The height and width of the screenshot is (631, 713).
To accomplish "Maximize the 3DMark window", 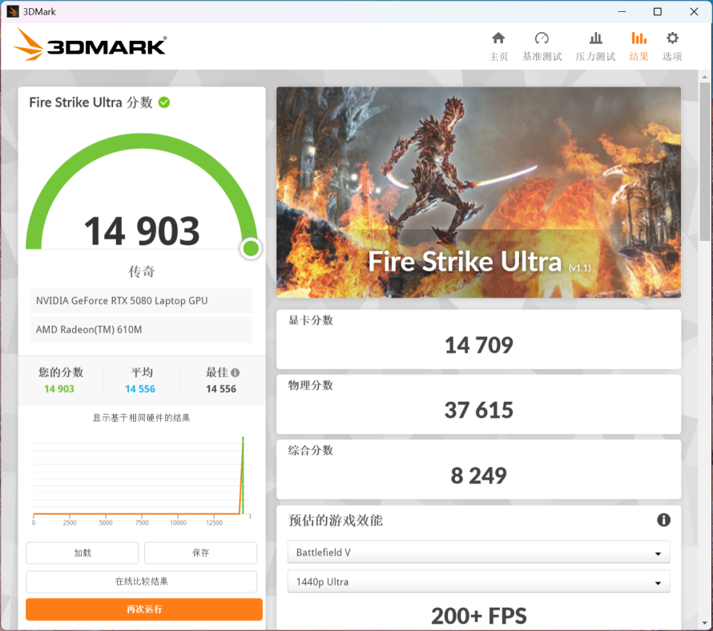I will click(x=658, y=12).
